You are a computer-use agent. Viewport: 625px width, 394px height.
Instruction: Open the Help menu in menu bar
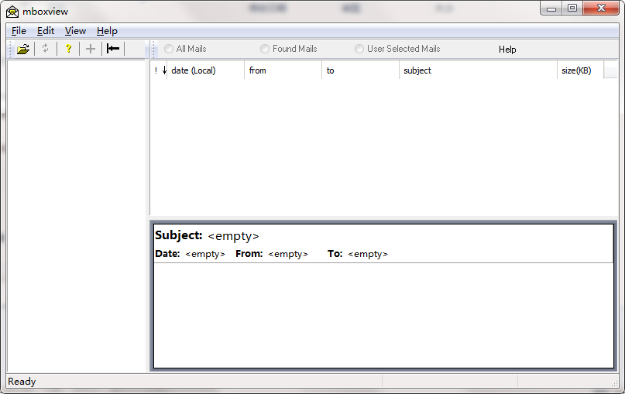tap(107, 31)
